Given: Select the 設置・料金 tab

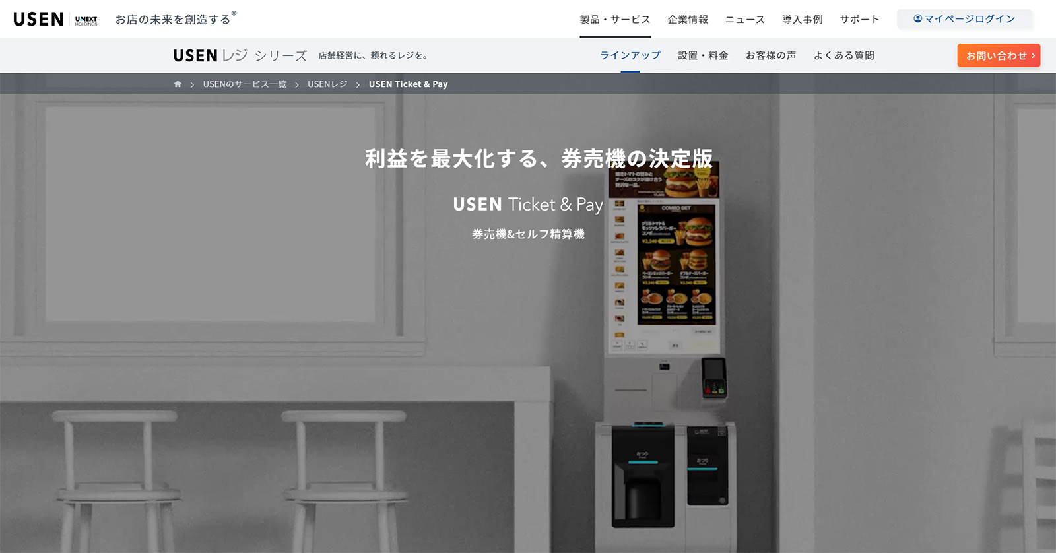Looking at the screenshot, I should coord(703,55).
